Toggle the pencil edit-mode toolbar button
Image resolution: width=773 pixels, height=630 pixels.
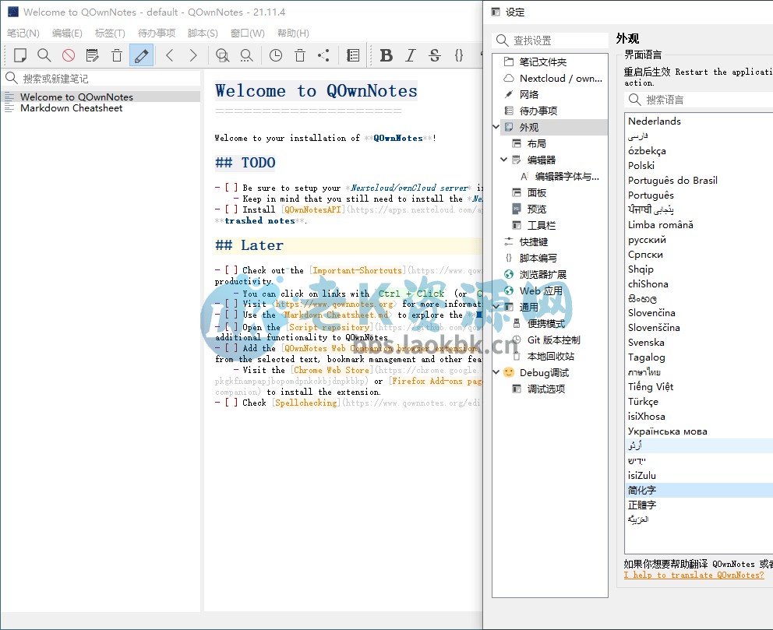click(142, 55)
